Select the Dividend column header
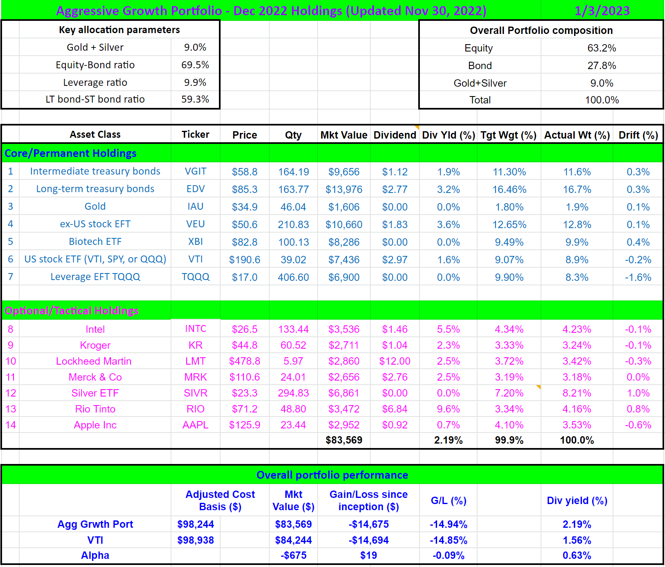 [x=395, y=135]
